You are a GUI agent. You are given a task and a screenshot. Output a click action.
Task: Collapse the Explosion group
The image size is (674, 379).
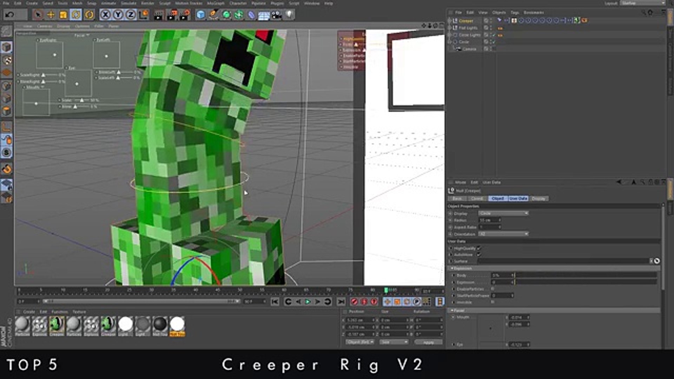[x=452, y=268]
